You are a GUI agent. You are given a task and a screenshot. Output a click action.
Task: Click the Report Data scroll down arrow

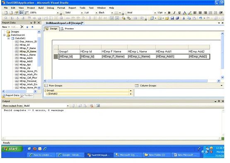(x=39, y=88)
